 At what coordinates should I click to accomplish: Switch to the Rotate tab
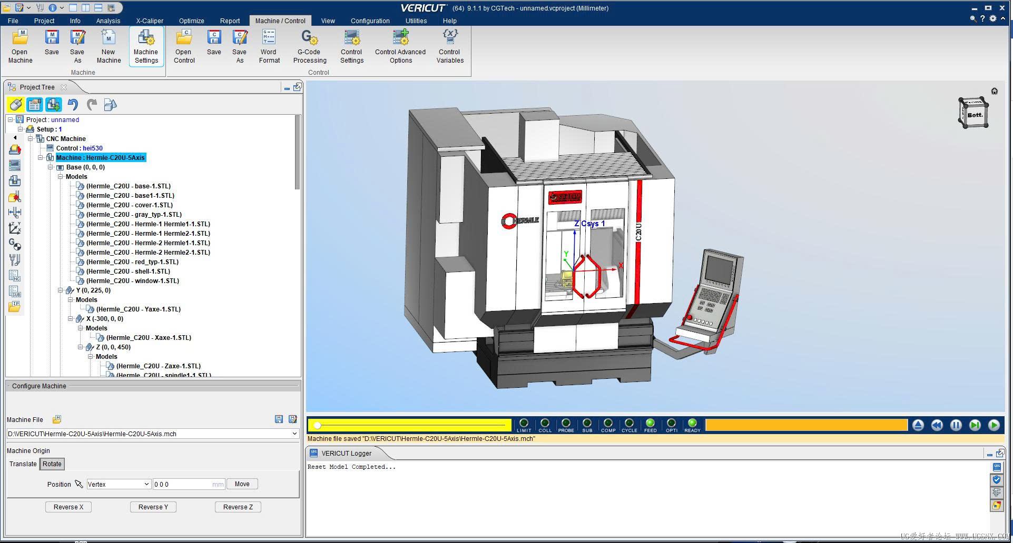(x=52, y=464)
